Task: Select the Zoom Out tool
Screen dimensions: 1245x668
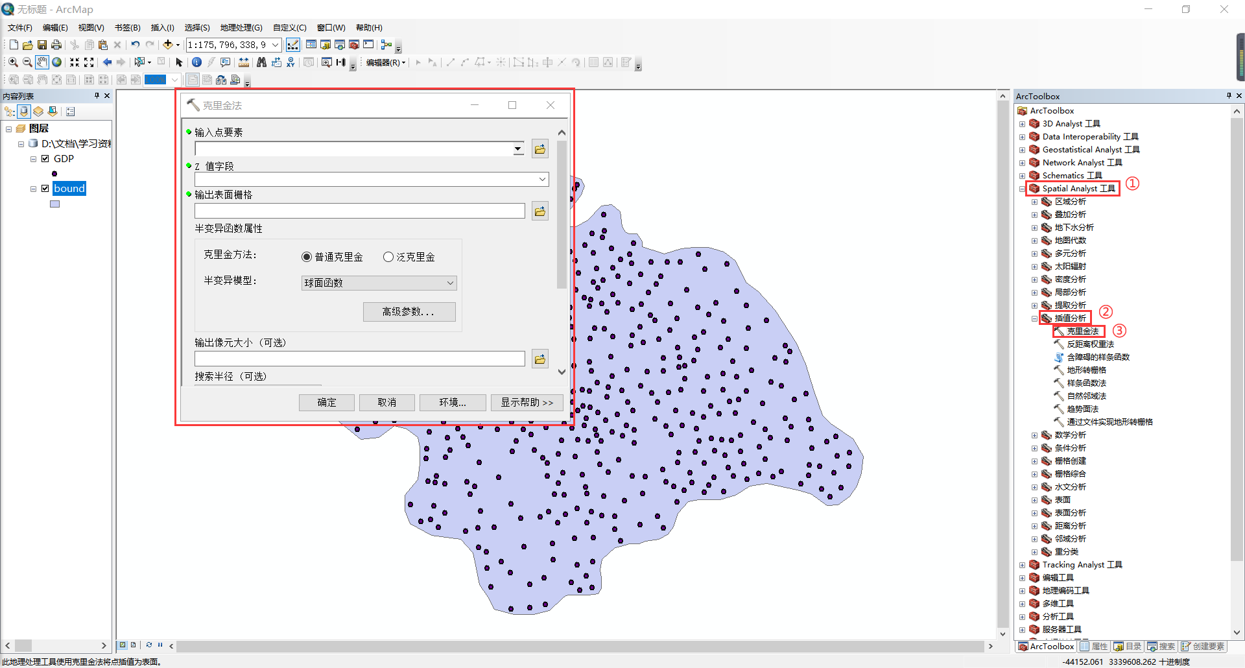Action: 27,62
